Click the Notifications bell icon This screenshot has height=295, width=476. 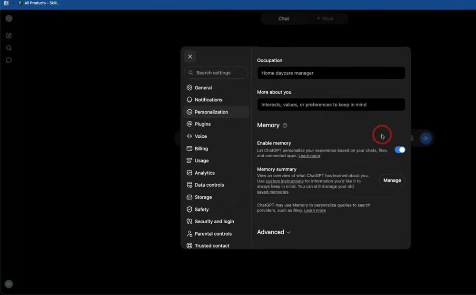coord(189,100)
